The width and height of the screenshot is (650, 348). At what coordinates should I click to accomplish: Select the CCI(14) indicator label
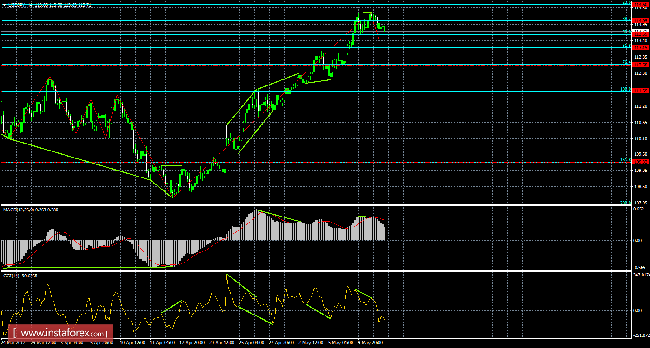[13, 276]
